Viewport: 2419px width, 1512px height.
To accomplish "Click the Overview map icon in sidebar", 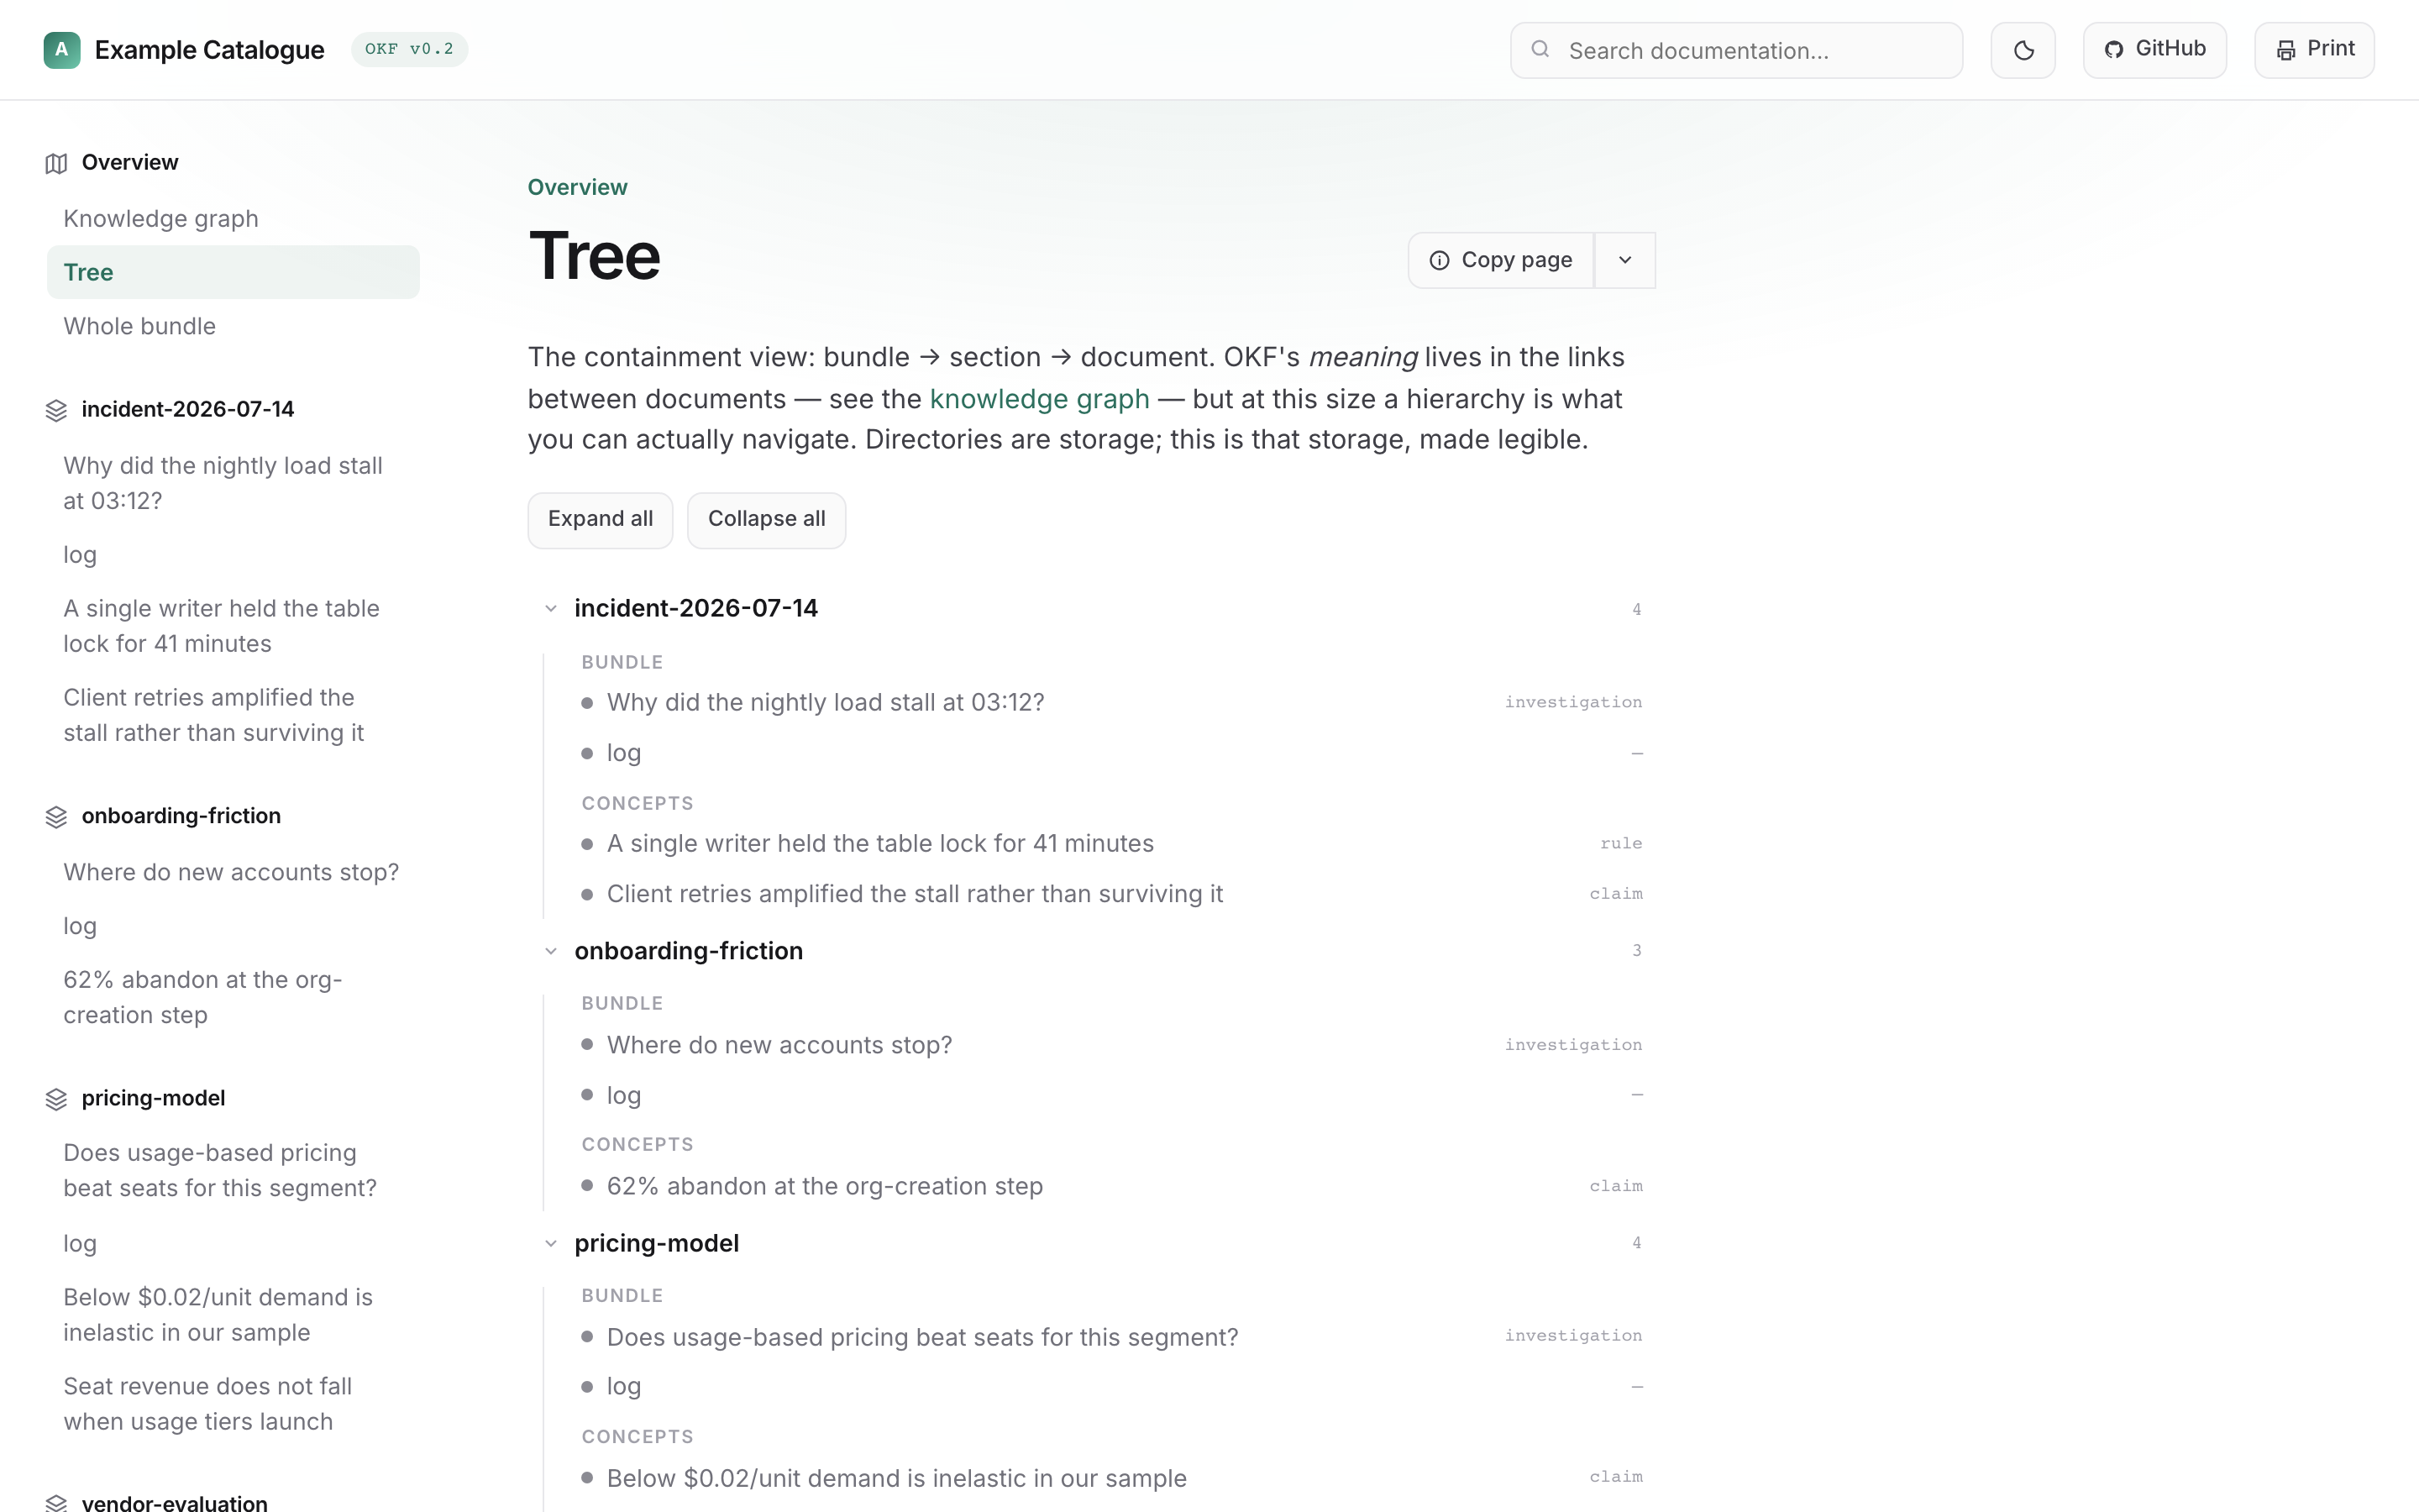I will 56,163.
